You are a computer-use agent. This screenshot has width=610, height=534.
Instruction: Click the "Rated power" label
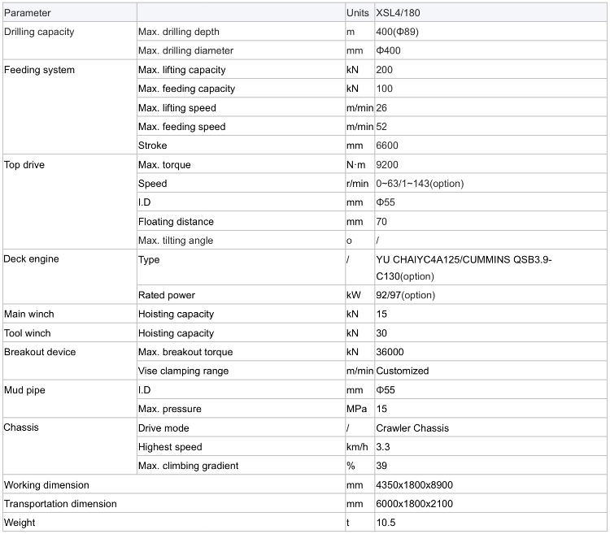click(x=167, y=295)
